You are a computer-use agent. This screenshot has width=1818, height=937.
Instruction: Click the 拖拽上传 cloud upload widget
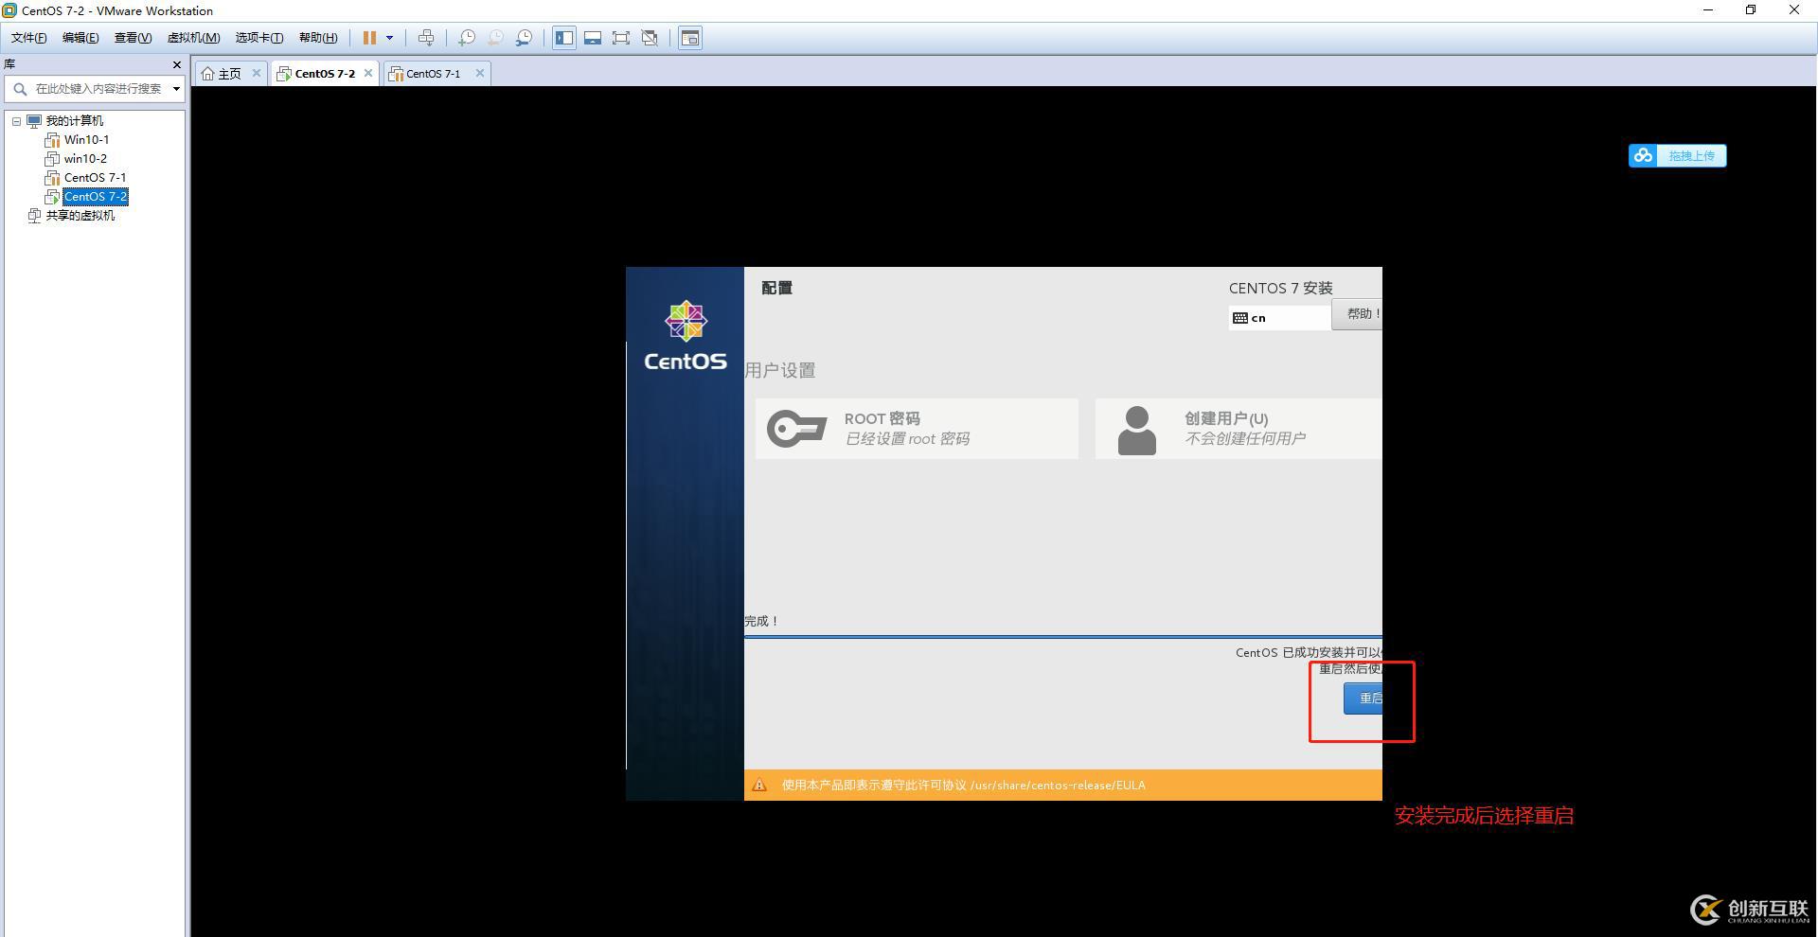coord(1677,155)
